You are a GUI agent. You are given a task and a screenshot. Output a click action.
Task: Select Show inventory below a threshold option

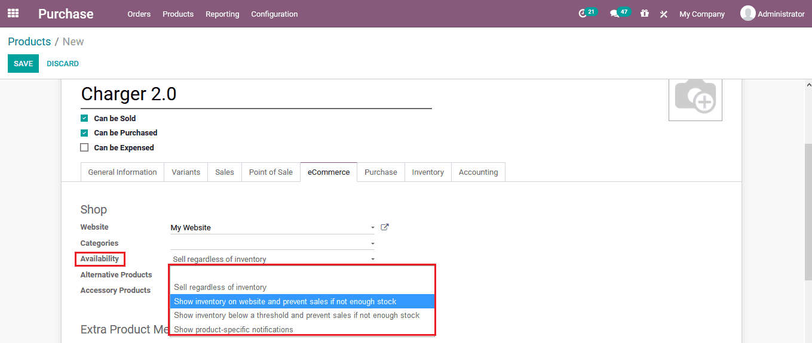pyautogui.click(x=302, y=315)
